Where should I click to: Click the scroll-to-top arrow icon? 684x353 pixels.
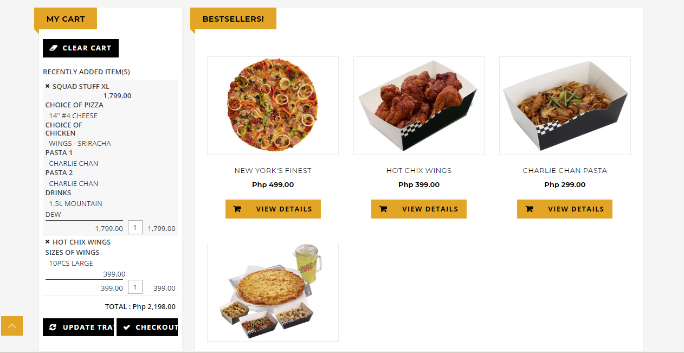point(12,326)
